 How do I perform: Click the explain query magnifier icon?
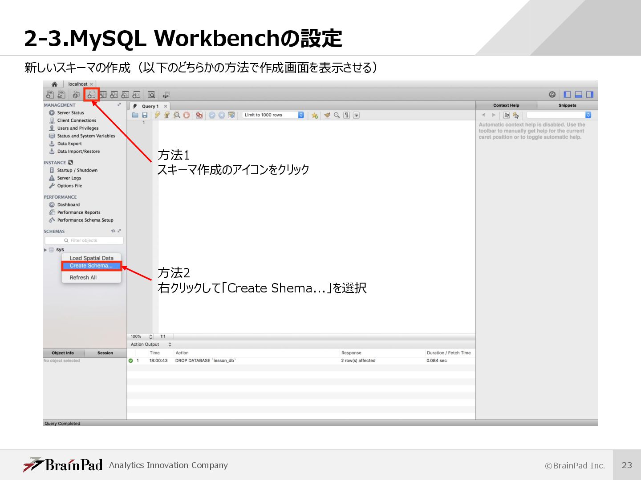point(177,115)
